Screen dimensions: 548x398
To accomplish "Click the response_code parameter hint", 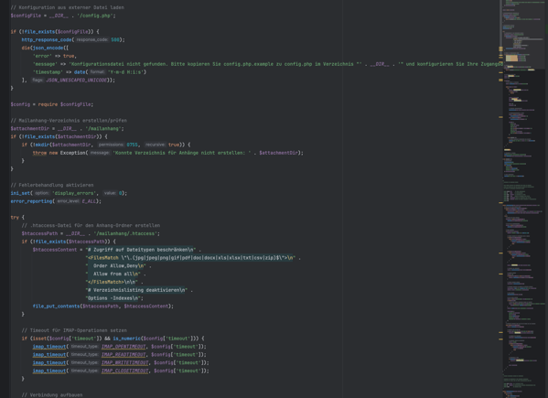I will click(91, 40).
